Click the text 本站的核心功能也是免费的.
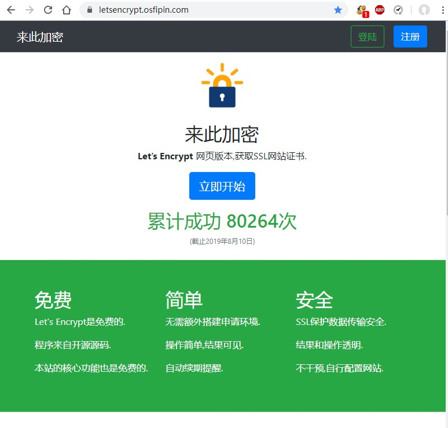The image size is (448, 428). [91, 368]
